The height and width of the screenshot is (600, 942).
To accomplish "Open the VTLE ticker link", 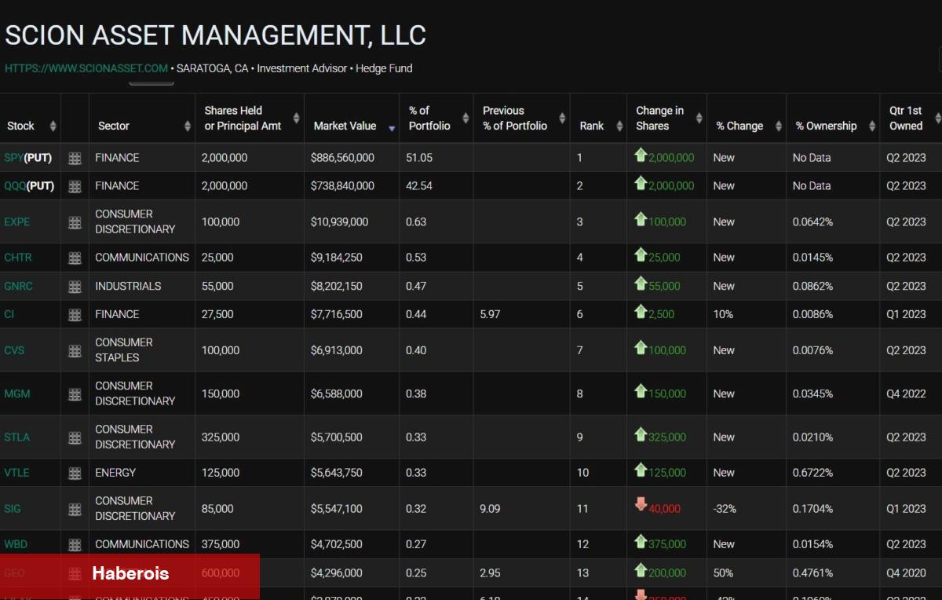I will [x=16, y=473].
